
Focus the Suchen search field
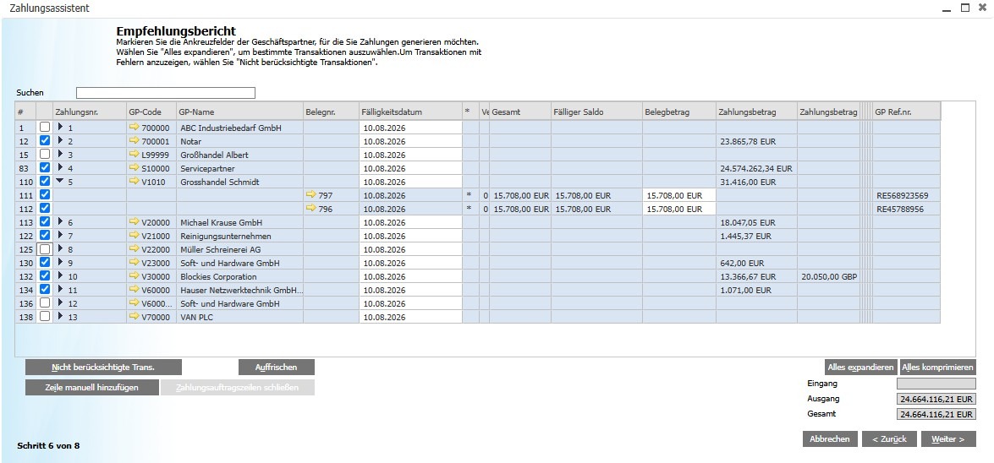pos(166,93)
